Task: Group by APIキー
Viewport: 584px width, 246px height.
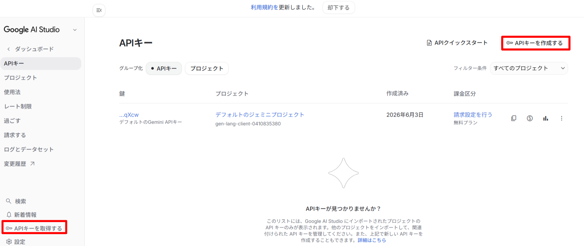Action: click(x=164, y=69)
